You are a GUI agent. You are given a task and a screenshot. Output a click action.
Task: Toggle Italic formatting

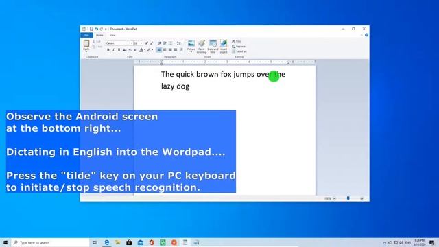tap(113, 50)
